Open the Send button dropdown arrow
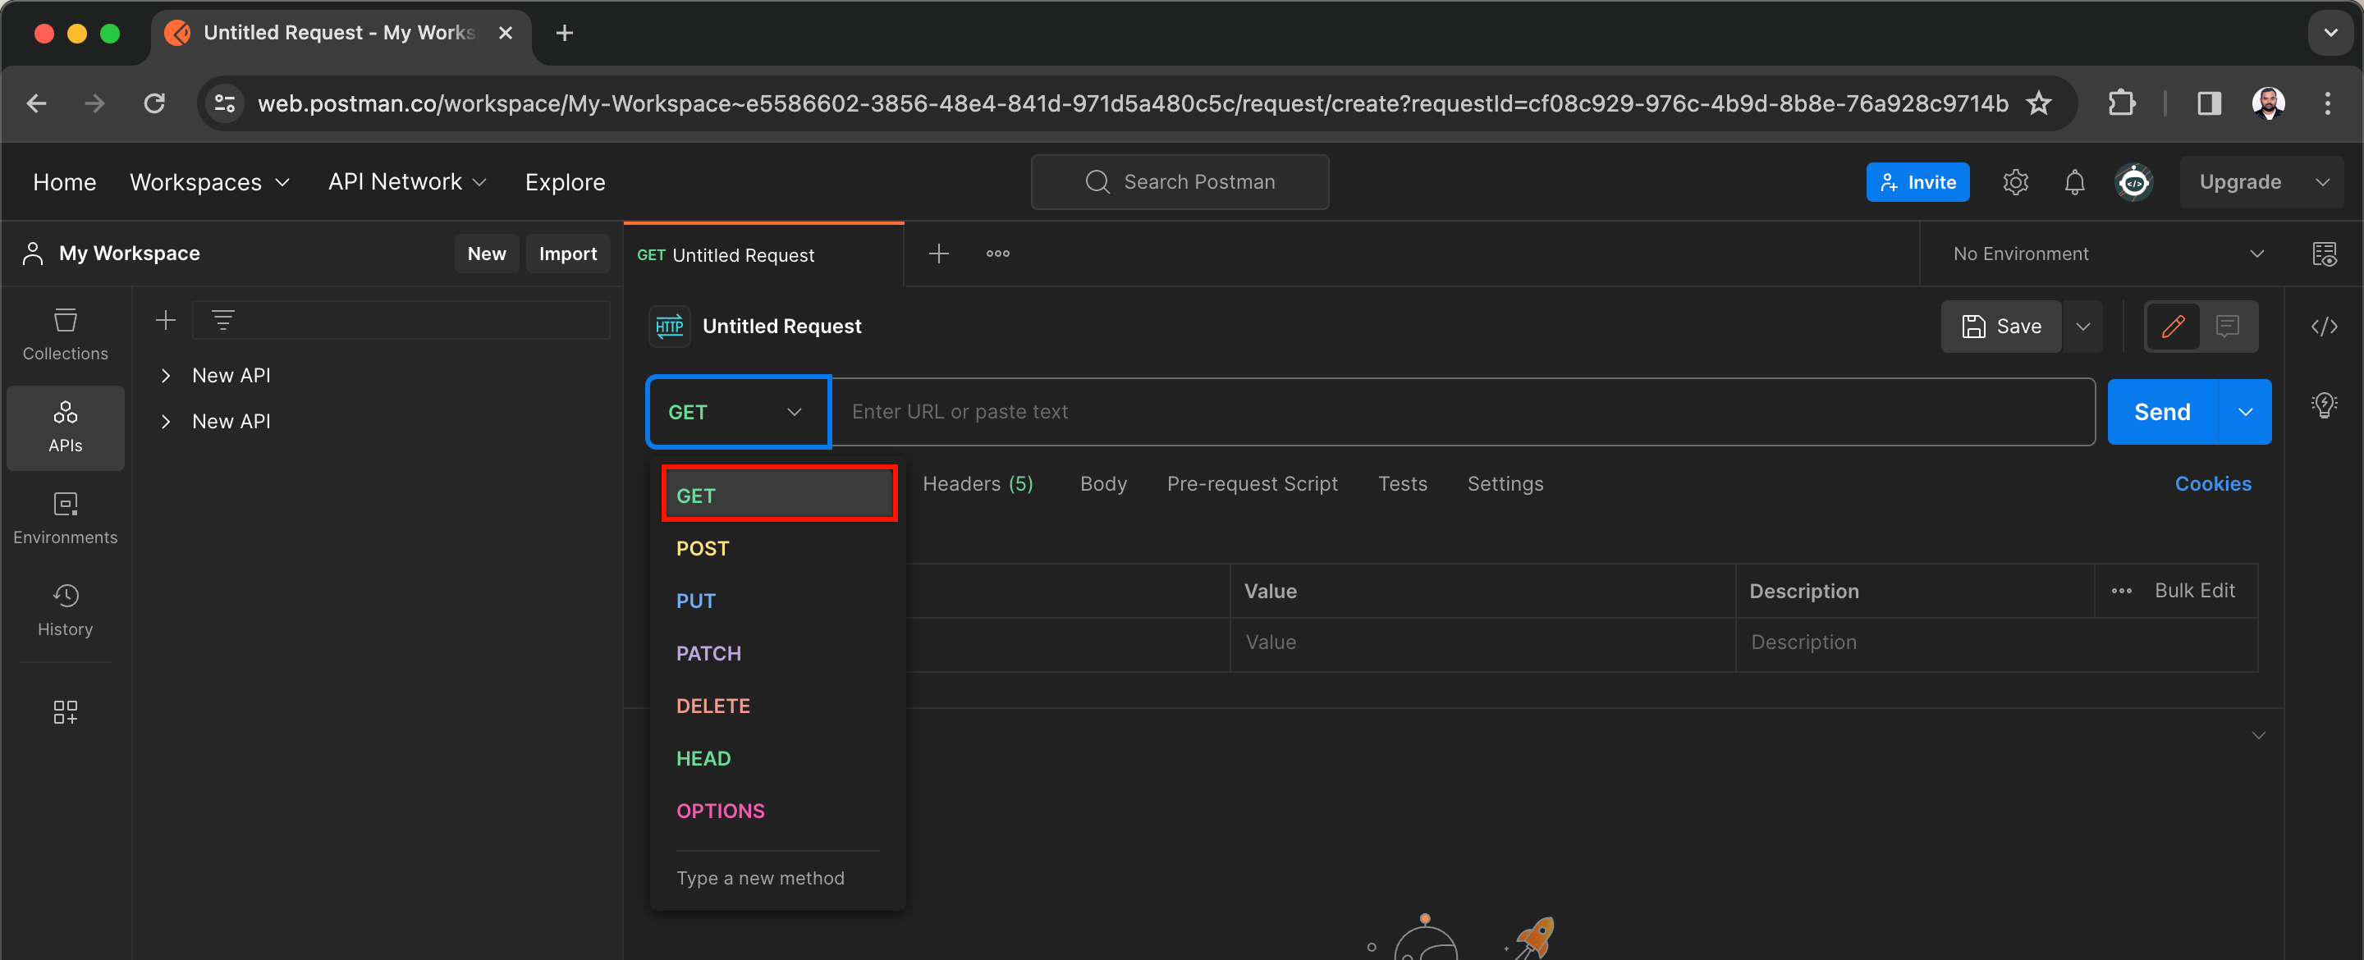2364x960 pixels. pos(2245,412)
